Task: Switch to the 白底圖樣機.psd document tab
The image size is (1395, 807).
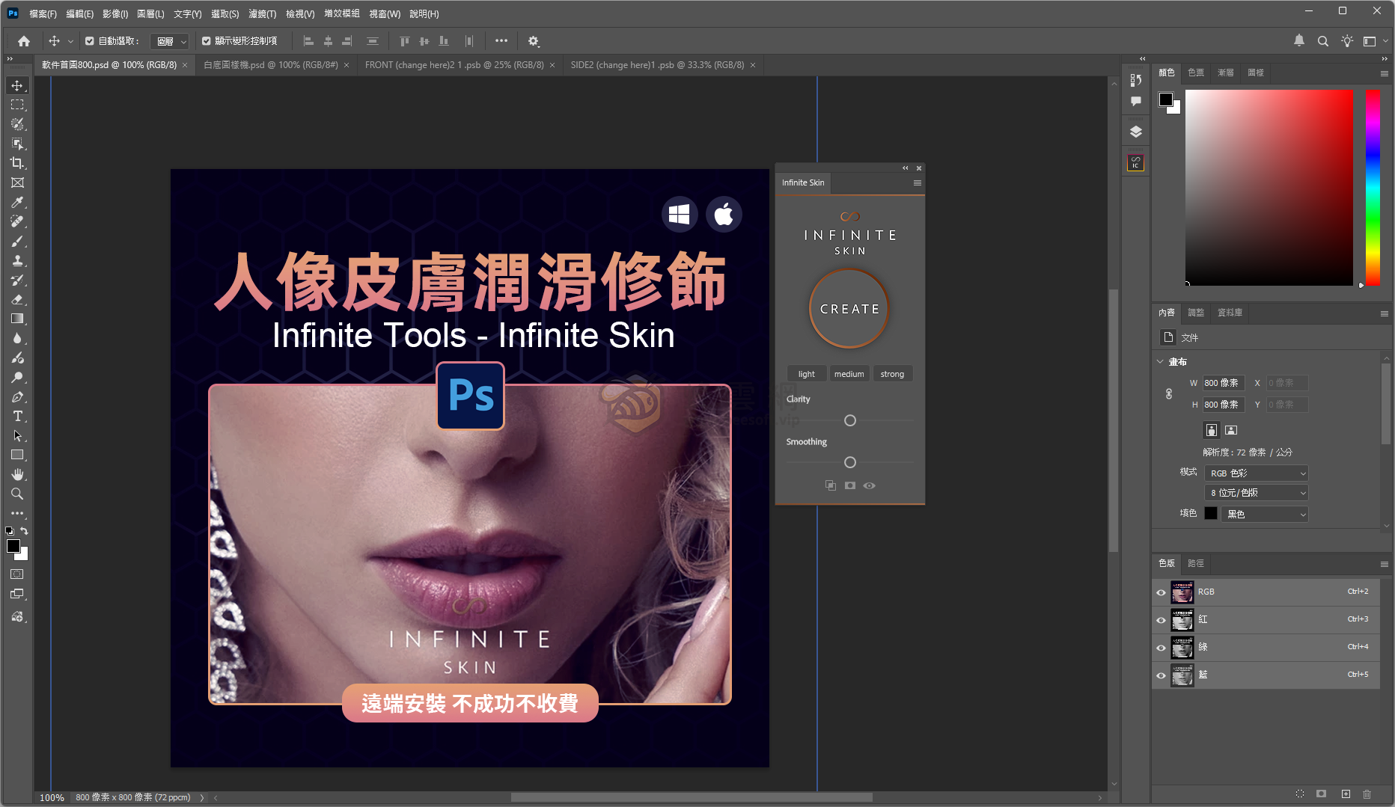Action: (271, 65)
